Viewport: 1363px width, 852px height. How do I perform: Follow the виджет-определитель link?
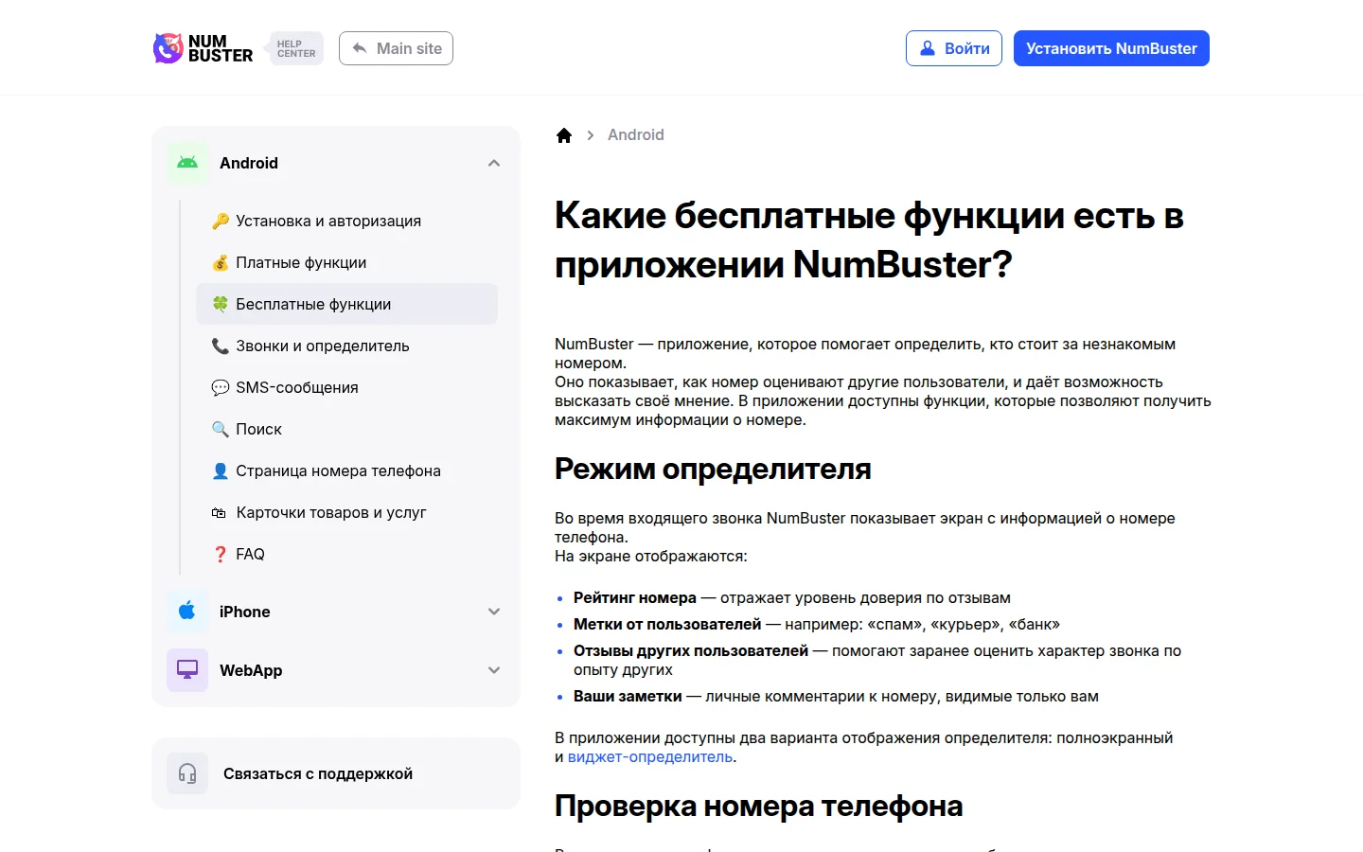point(650,756)
